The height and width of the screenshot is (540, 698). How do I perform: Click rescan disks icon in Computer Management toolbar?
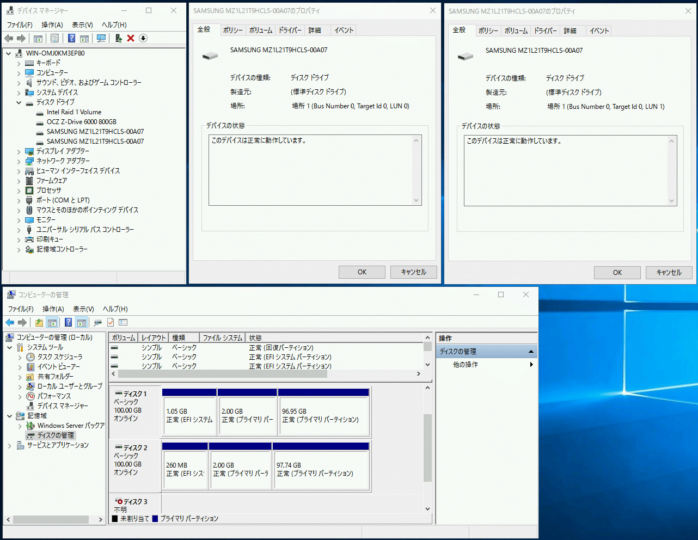[97, 322]
